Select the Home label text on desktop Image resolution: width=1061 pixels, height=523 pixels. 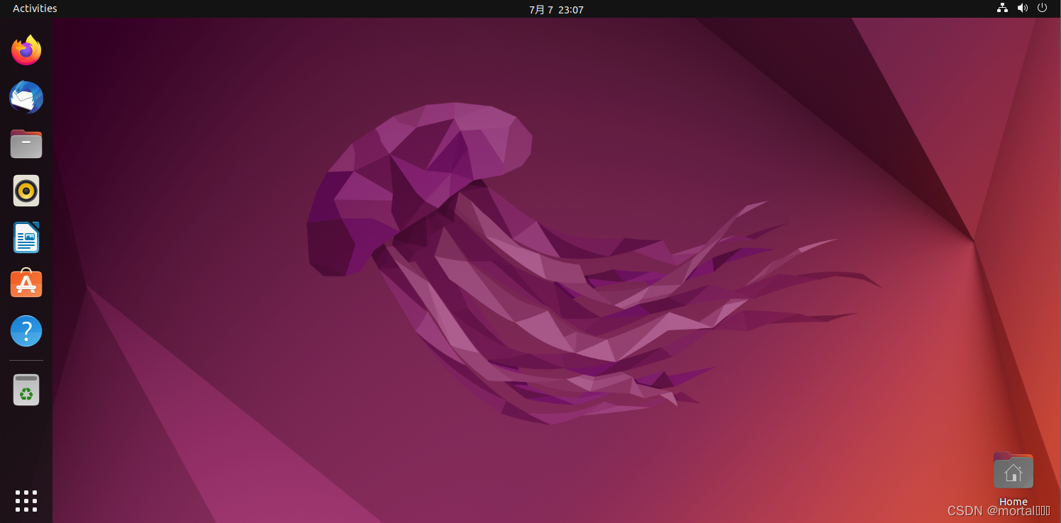[1013, 502]
